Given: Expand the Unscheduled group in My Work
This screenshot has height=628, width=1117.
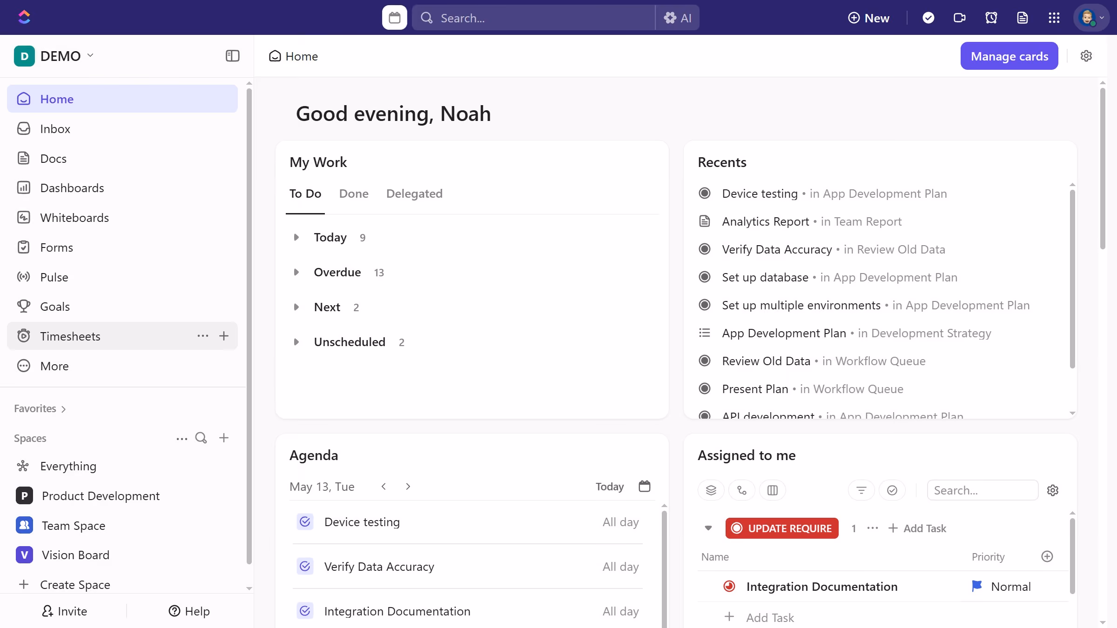Looking at the screenshot, I should pyautogui.click(x=296, y=342).
